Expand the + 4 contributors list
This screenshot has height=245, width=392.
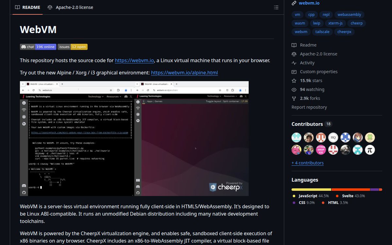click(307, 163)
